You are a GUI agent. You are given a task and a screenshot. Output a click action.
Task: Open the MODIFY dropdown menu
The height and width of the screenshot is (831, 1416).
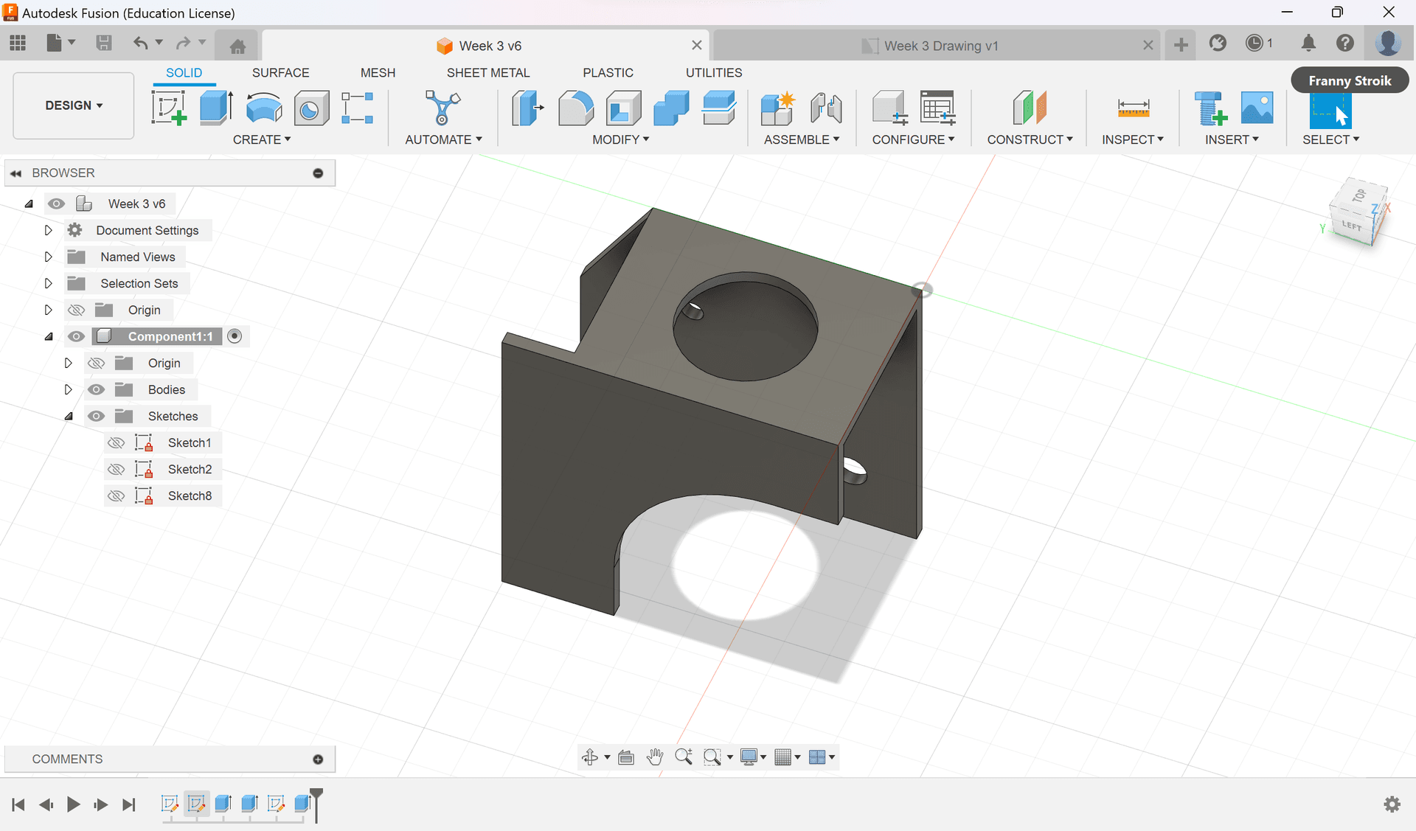click(621, 139)
